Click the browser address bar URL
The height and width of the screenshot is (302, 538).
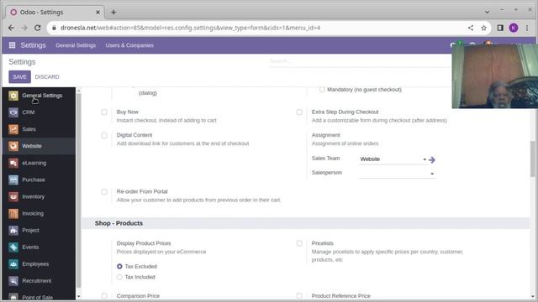click(191, 28)
